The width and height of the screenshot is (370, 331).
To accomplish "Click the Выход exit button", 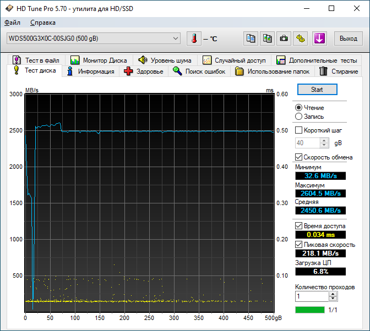I will tap(348, 38).
